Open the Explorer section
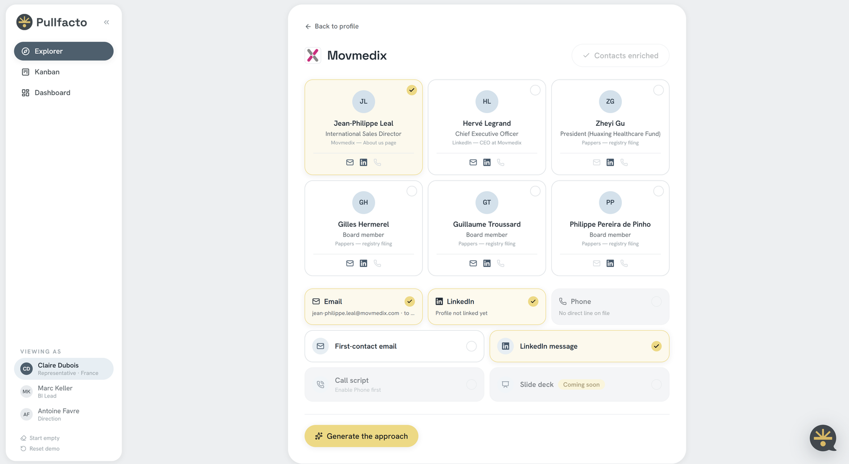Screen dimensions: 849x464 64,51
